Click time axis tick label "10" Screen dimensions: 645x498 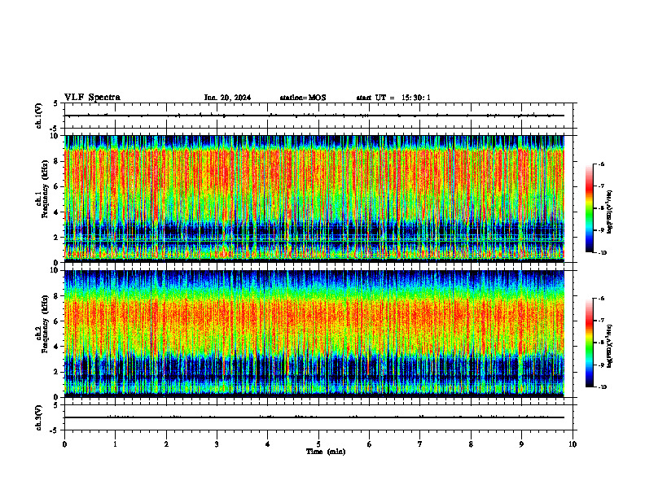click(573, 444)
